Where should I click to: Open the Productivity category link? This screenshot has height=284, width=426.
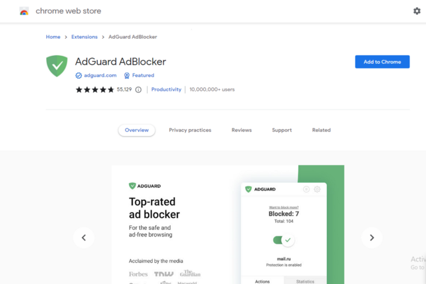point(166,89)
